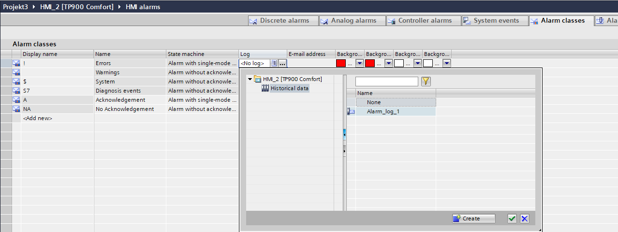618x232 pixels.
Task: Click the alarm class icon in the Acknowledgement row
Action: pos(16,100)
